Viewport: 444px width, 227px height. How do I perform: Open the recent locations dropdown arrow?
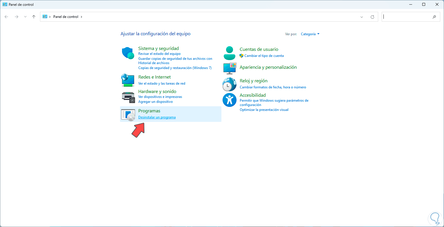[25, 17]
